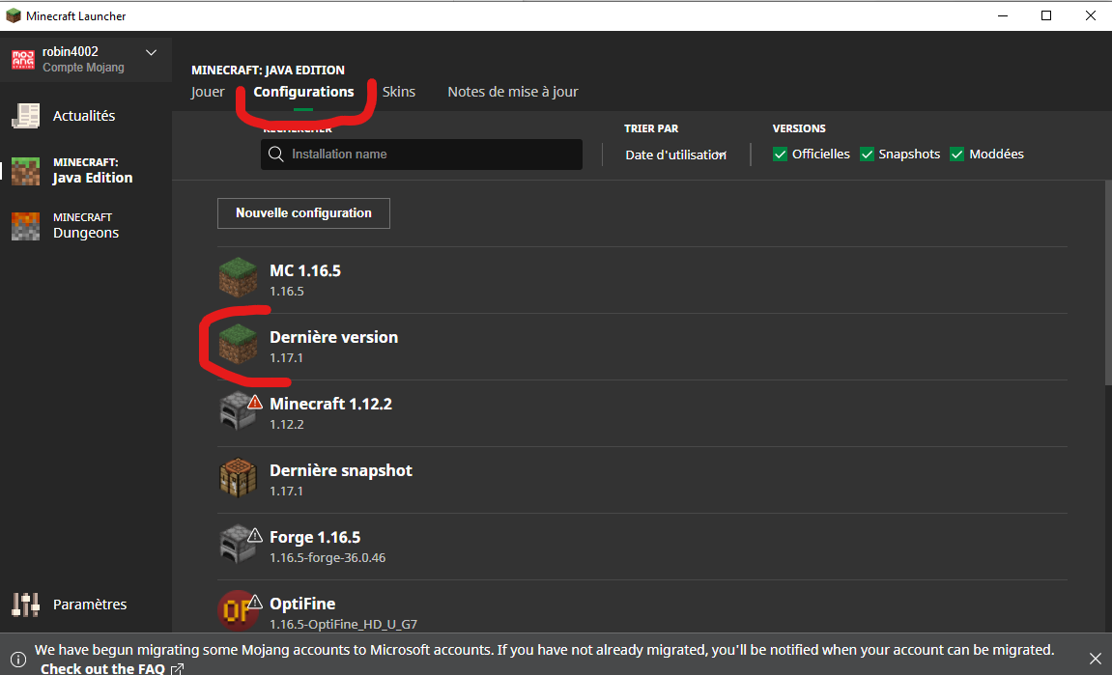Toggle the Moddées versions checkbox
The image size is (1112, 675).
956,155
